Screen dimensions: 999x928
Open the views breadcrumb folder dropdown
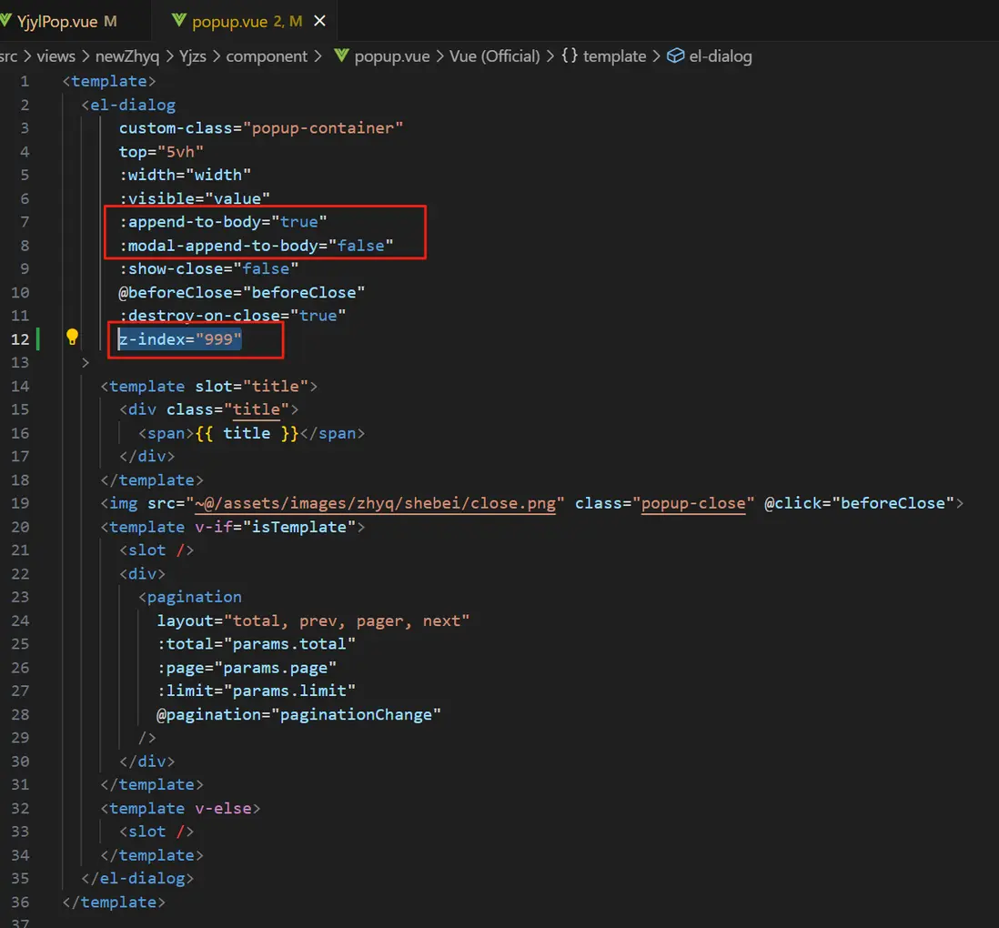pyautogui.click(x=55, y=56)
